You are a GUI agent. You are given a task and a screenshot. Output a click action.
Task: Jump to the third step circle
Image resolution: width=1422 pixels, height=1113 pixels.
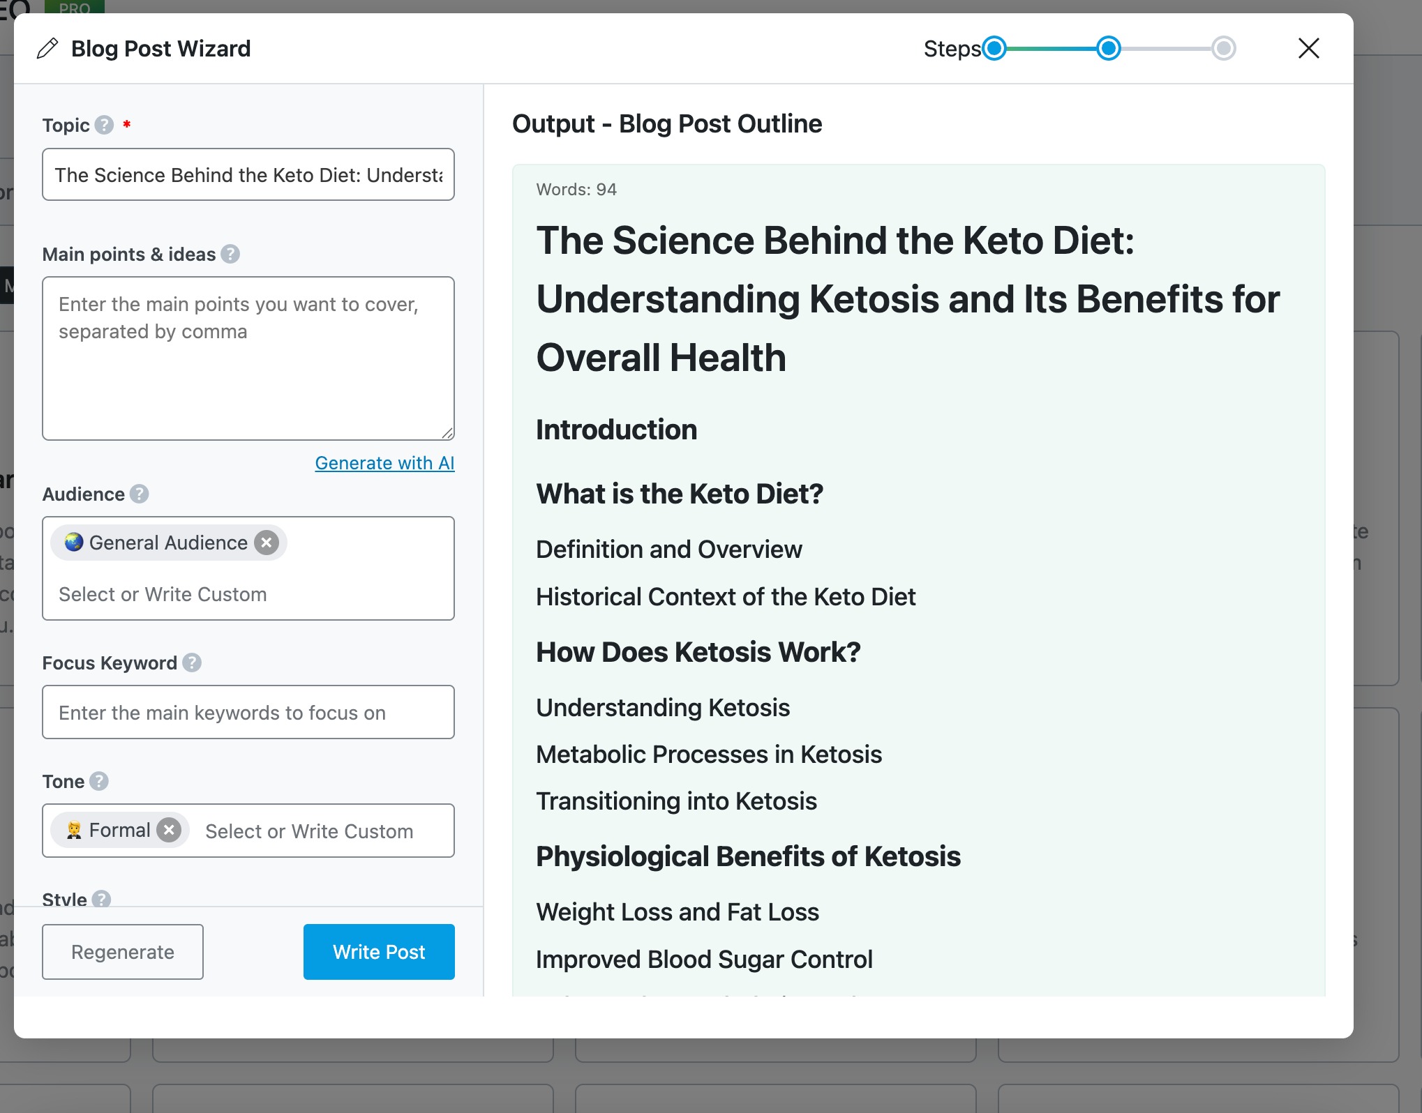[x=1223, y=49]
